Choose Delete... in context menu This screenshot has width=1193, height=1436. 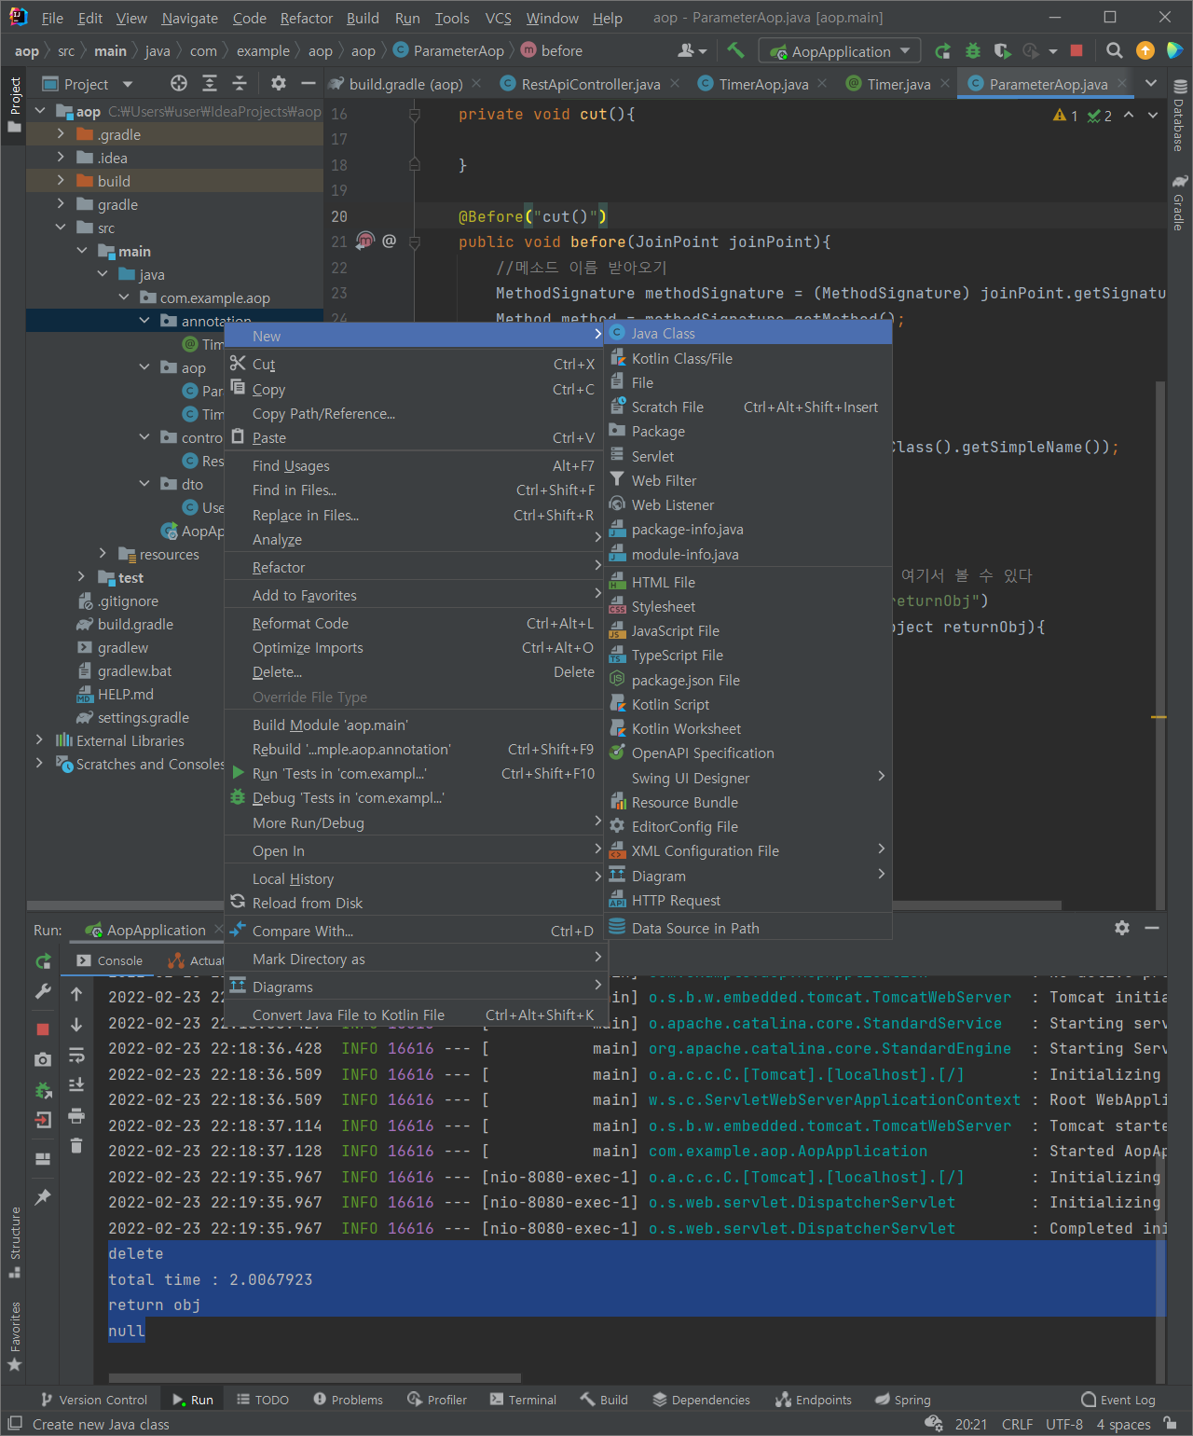414,671
